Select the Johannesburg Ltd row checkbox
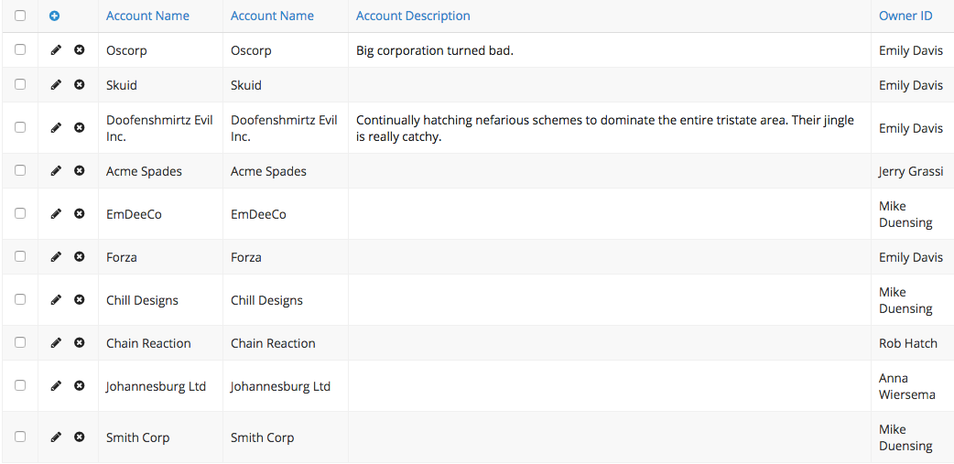This screenshot has height=464, width=954. click(20, 385)
